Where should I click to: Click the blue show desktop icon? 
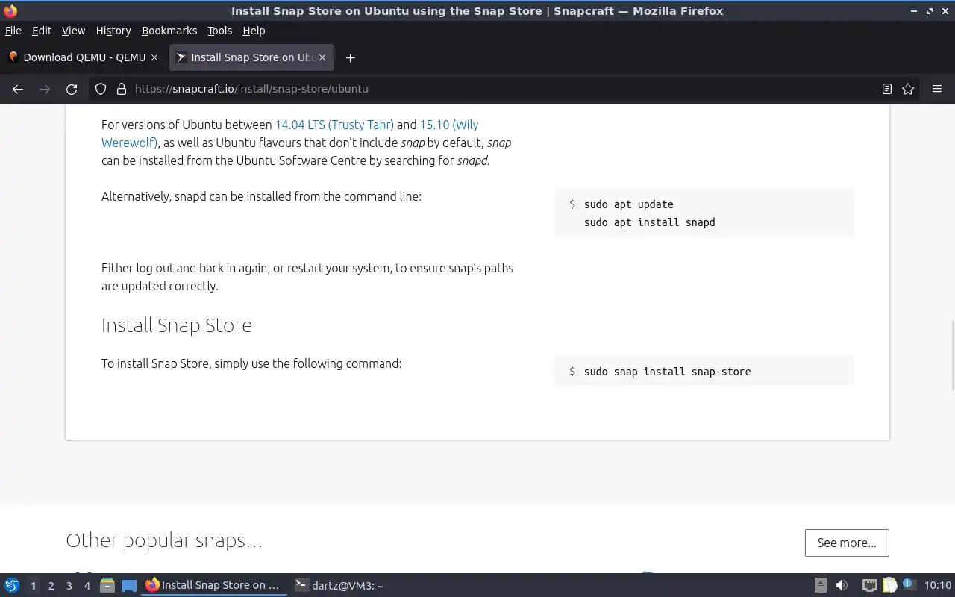click(129, 586)
